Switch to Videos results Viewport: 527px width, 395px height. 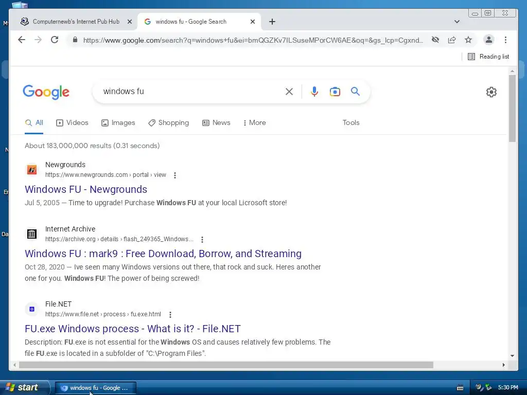[72, 122]
